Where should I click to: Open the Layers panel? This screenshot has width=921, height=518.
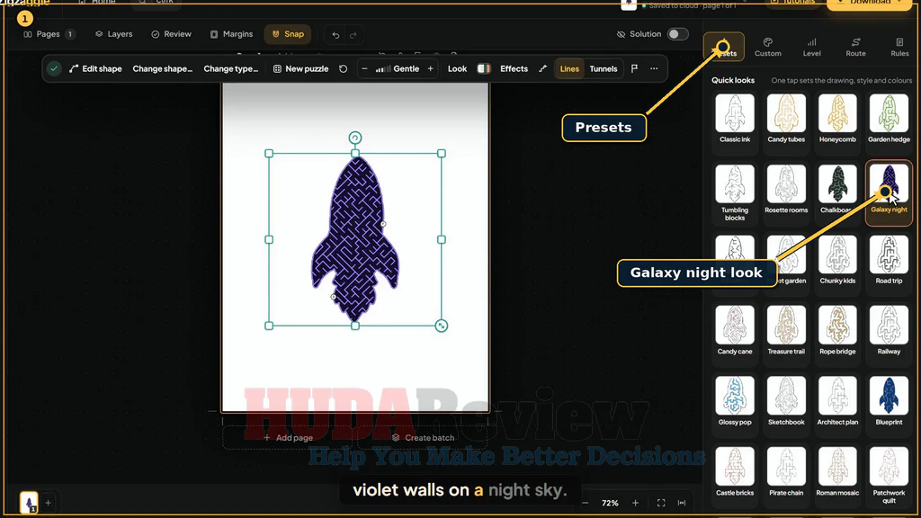(x=114, y=34)
